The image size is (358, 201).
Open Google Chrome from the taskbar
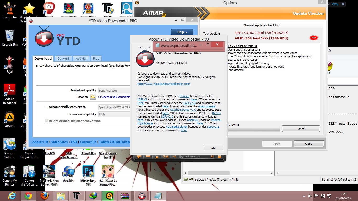[28, 196]
